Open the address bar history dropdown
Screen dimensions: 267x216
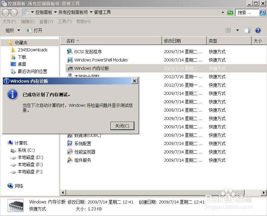(223, 13)
